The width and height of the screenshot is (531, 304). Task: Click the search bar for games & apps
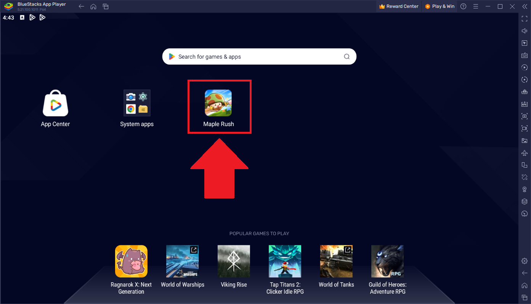(x=259, y=56)
